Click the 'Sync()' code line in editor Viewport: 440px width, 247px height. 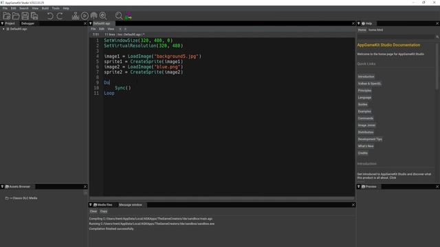(123, 88)
